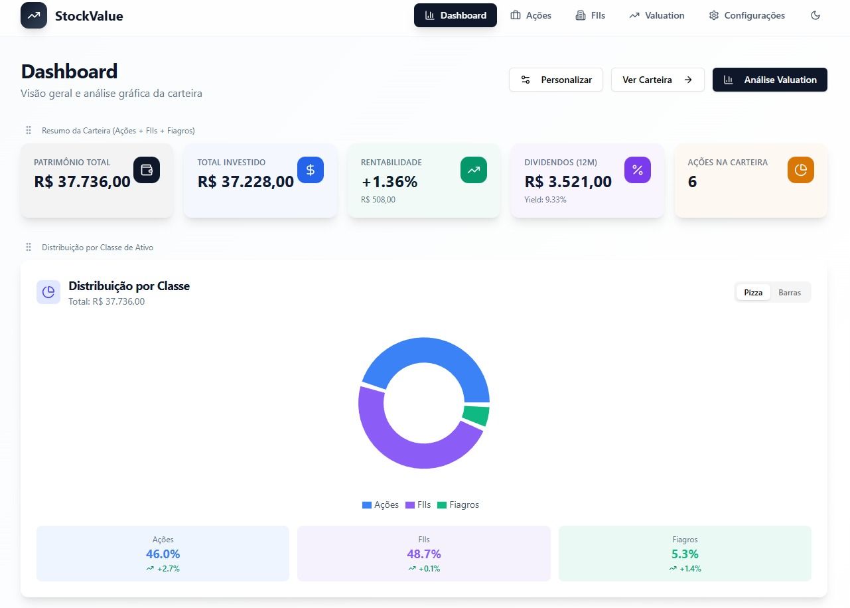Image resolution: width=850 pixels, height=608 pixels.
Task: Click the pie chart icon beside Distribuição por Classe
Action: tap(48, 292)
